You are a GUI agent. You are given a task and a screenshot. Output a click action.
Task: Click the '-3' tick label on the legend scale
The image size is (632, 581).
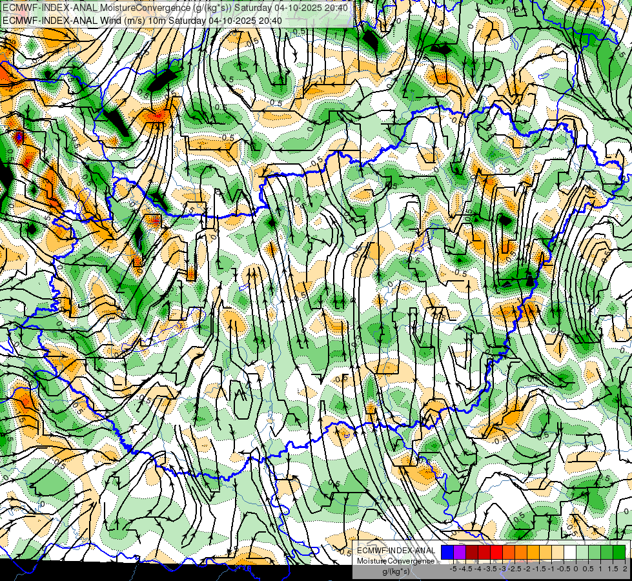click(x=503, y=569)
